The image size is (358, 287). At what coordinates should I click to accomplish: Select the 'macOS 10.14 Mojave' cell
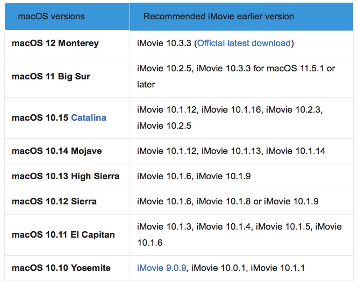pos(67,151)
